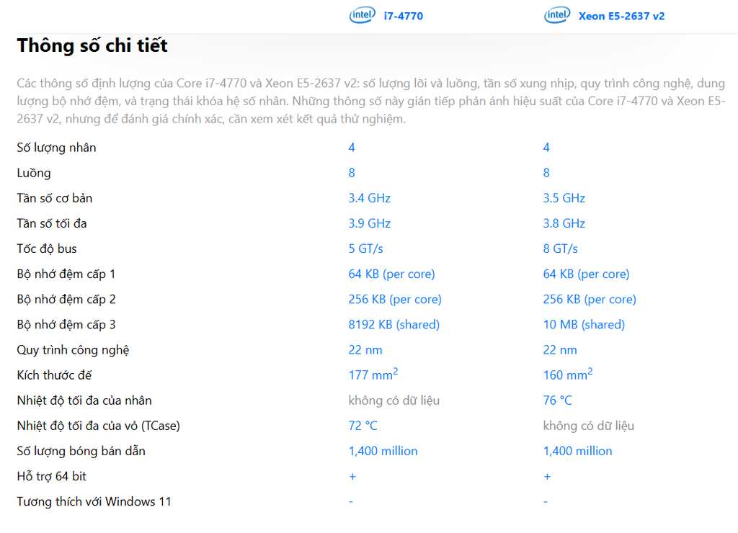Click the 5 GT/s bus speed value

365,248
